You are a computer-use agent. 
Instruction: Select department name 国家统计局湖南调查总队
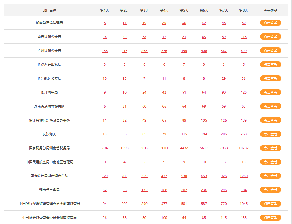[x=49, y=176]
